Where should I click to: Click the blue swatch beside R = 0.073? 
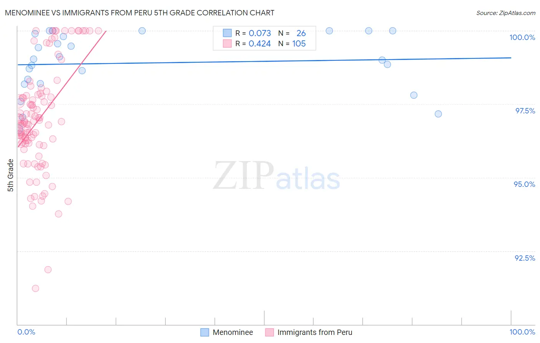(x=227, y=33)
